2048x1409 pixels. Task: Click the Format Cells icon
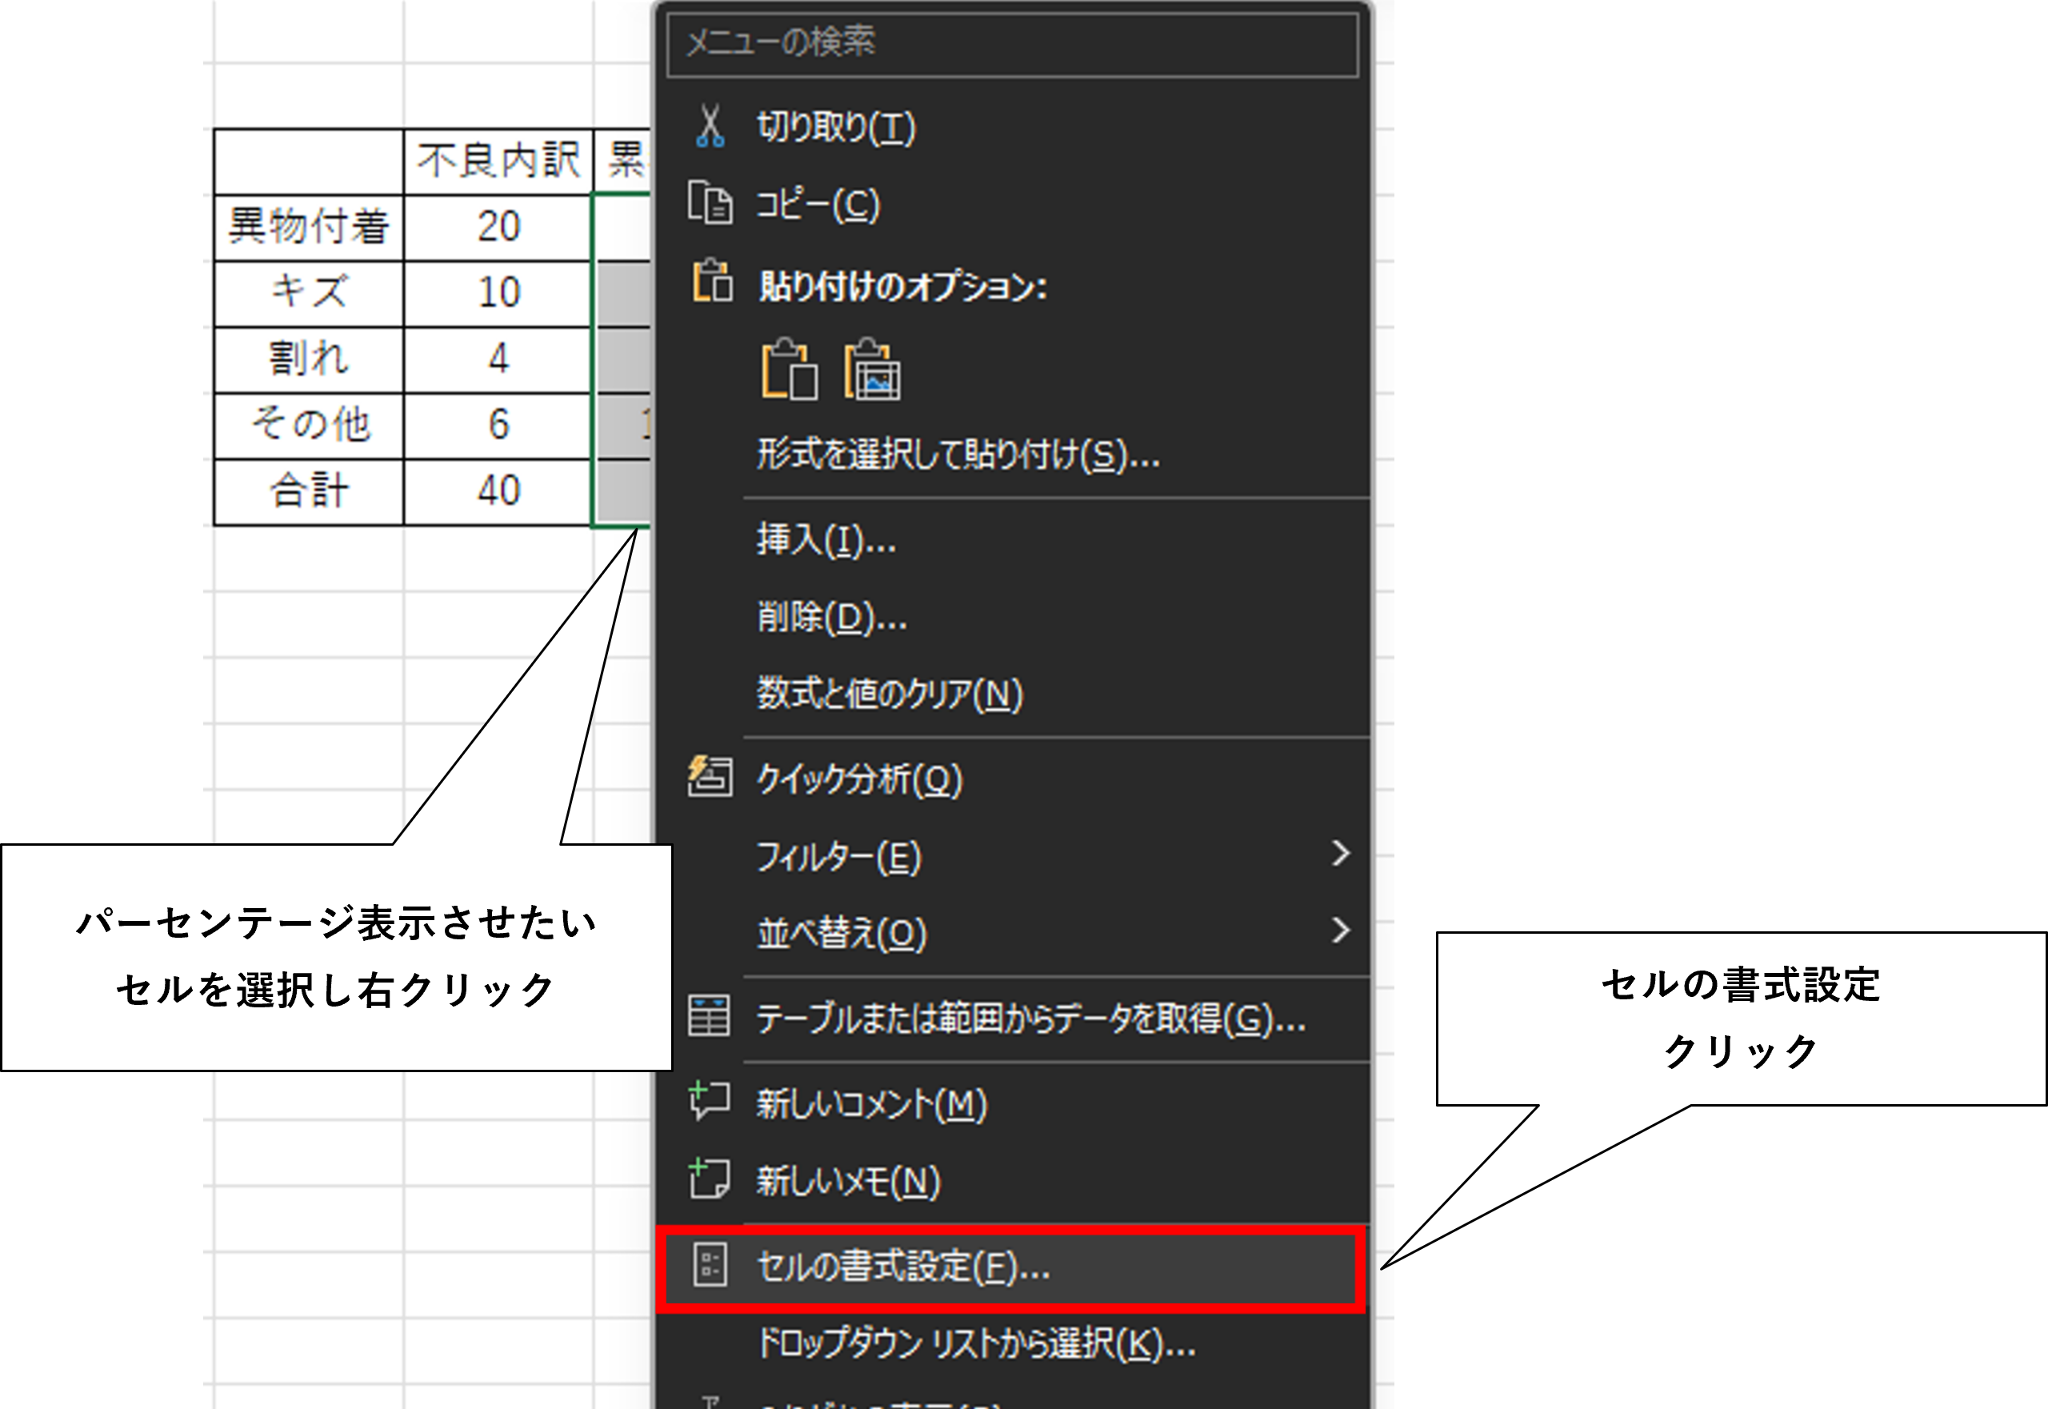[710, 1265]
